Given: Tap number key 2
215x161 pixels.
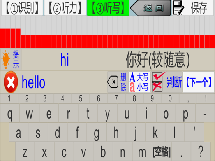Looking at the screenshot, I should click(x=27, y=98).
